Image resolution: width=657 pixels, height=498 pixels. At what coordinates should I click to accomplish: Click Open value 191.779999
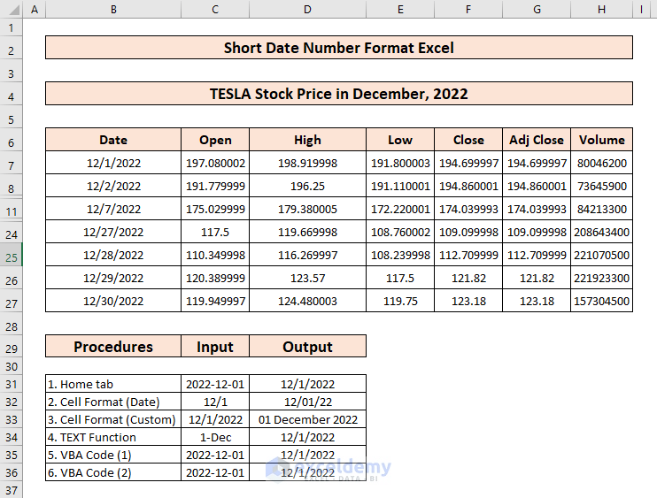coord(215,186)
